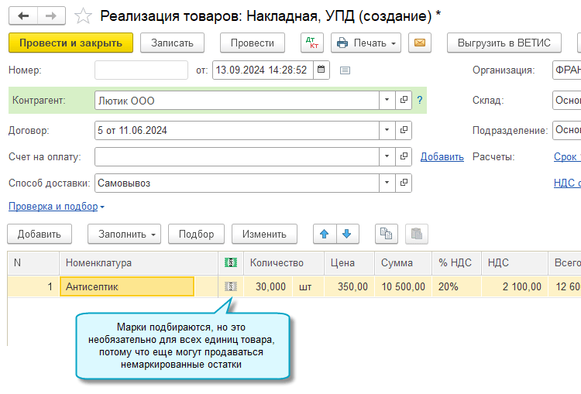This screenshot has height=394, width=581.
Task: Open the comment list icon beside date
Action: [x=345, y=70]
